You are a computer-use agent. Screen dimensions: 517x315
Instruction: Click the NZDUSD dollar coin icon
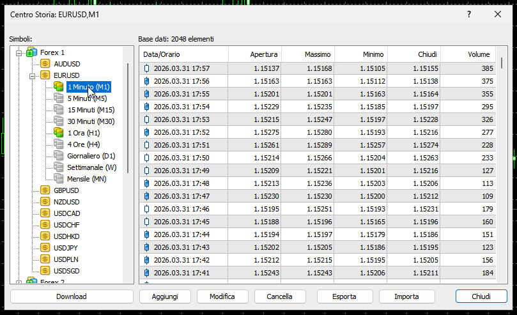click(x=45, y=202)
